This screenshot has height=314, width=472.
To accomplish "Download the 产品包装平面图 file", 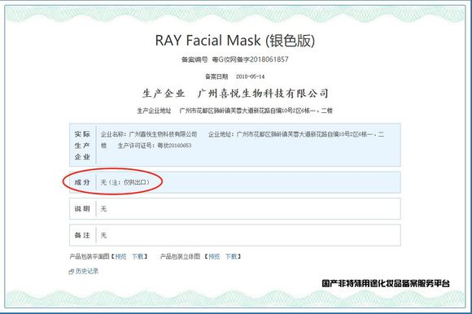I will [x=138, y=256].
